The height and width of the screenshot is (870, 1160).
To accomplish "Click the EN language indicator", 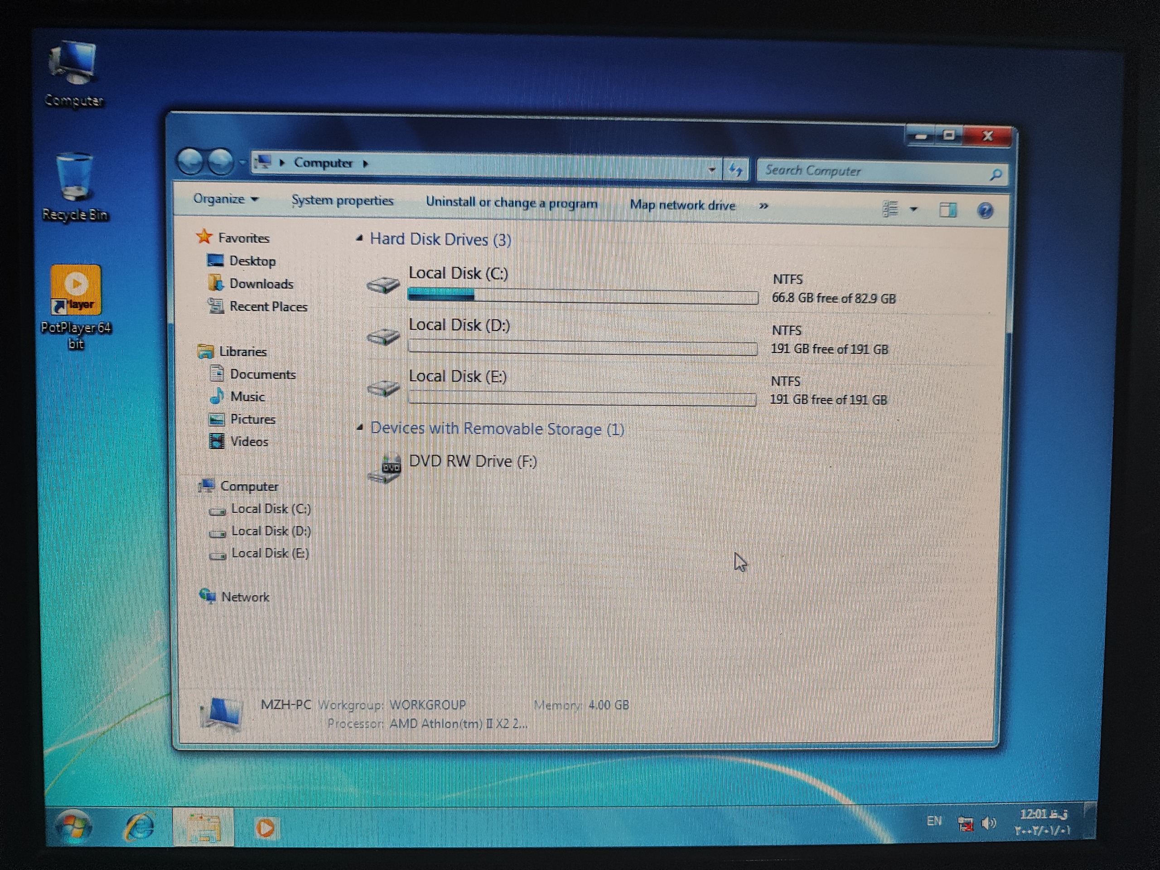I will 934,821.
